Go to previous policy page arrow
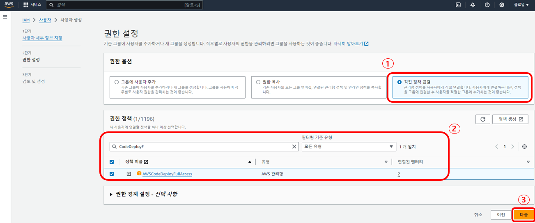The image size is (535, 223). tap(496, 147)
